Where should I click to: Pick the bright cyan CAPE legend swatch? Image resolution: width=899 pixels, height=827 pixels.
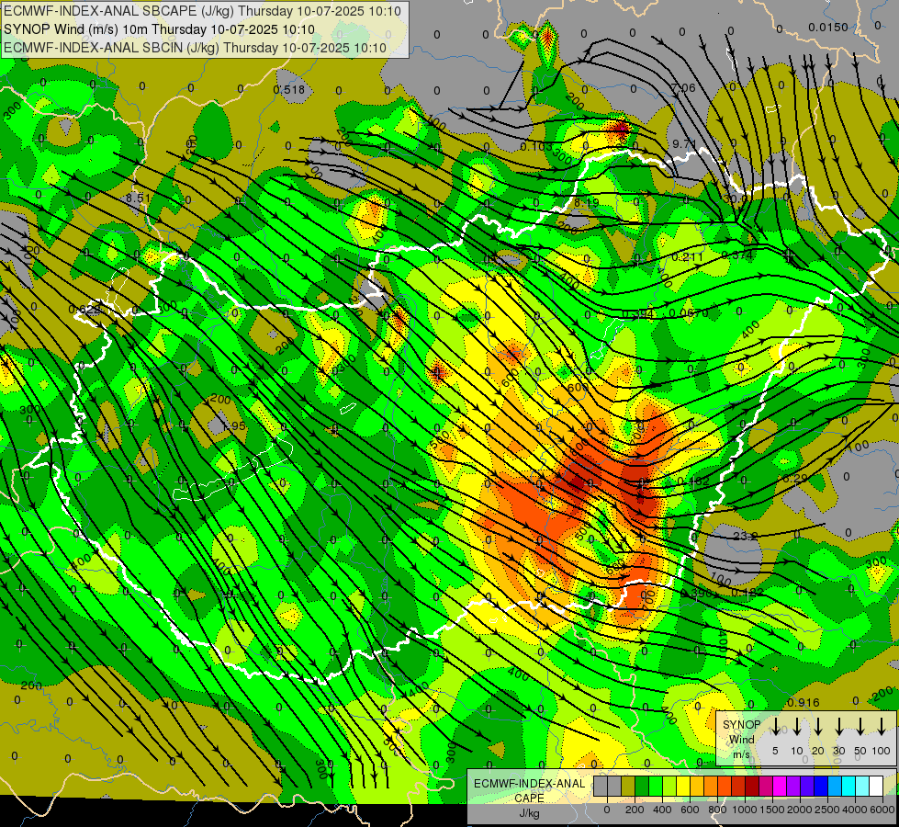coord(848,786)
